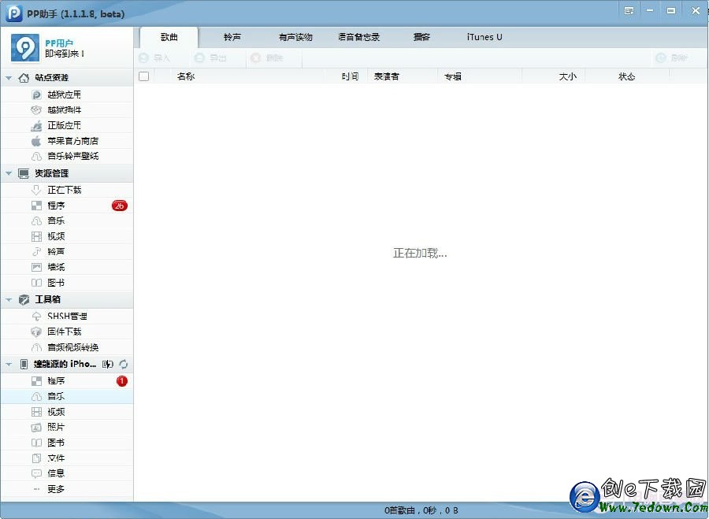This screenshot has height=519, width=709.
Task: Select 更多 under the iPhone device
Action: coord(55,489)
